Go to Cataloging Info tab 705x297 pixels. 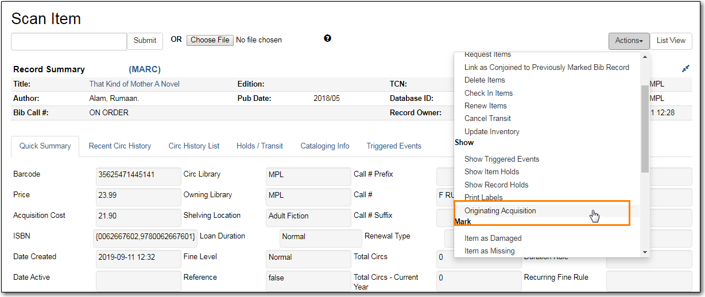point(324,146)
